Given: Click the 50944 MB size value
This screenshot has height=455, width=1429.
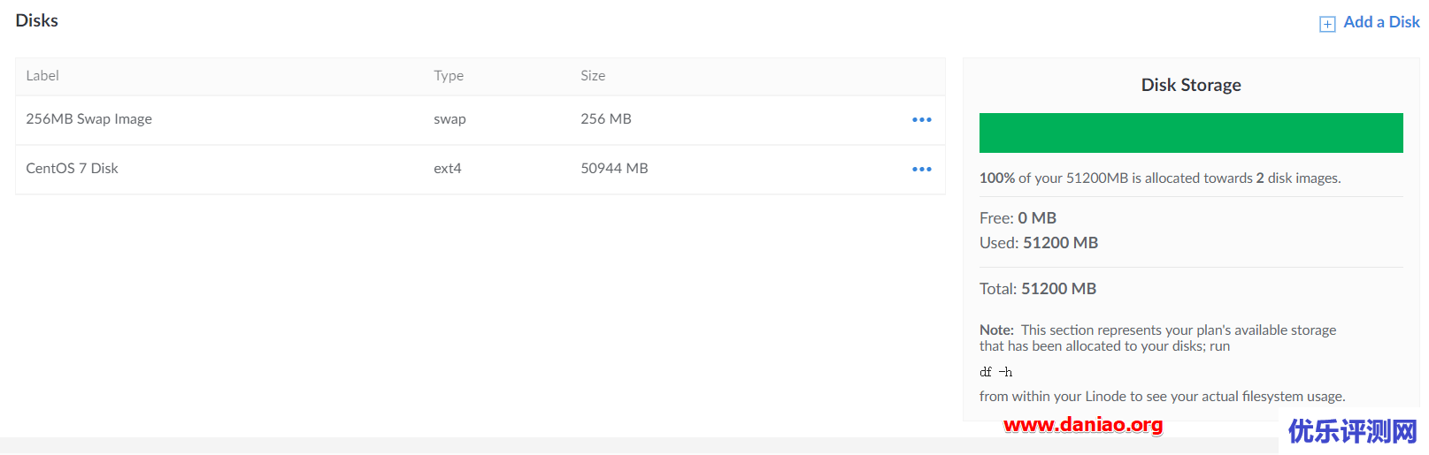Looking at the screenshot, I should point(614,169).
